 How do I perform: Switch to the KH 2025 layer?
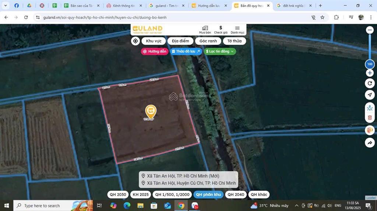[x=141, y=194]
